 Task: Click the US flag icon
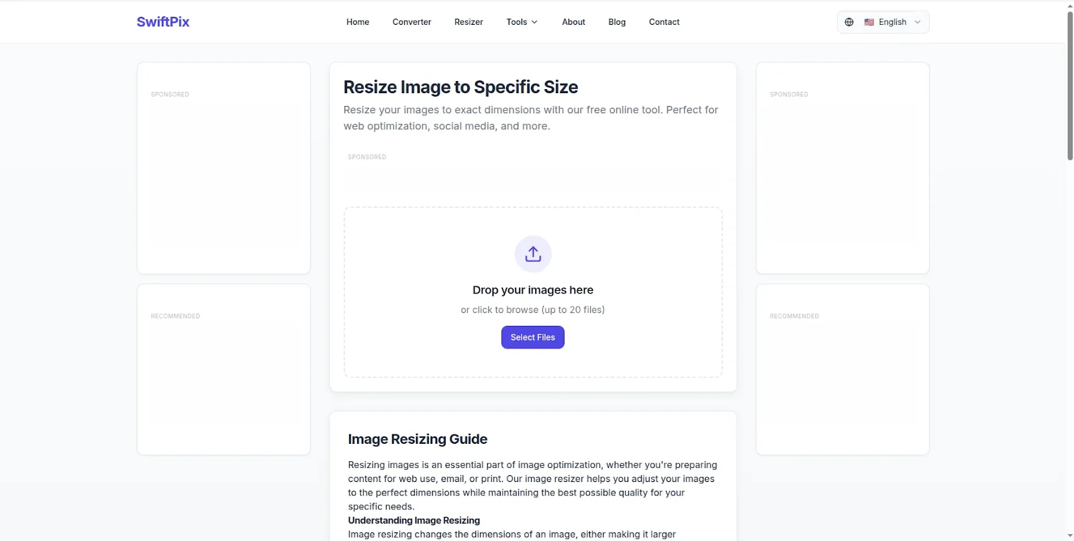(x=869, y=22)
